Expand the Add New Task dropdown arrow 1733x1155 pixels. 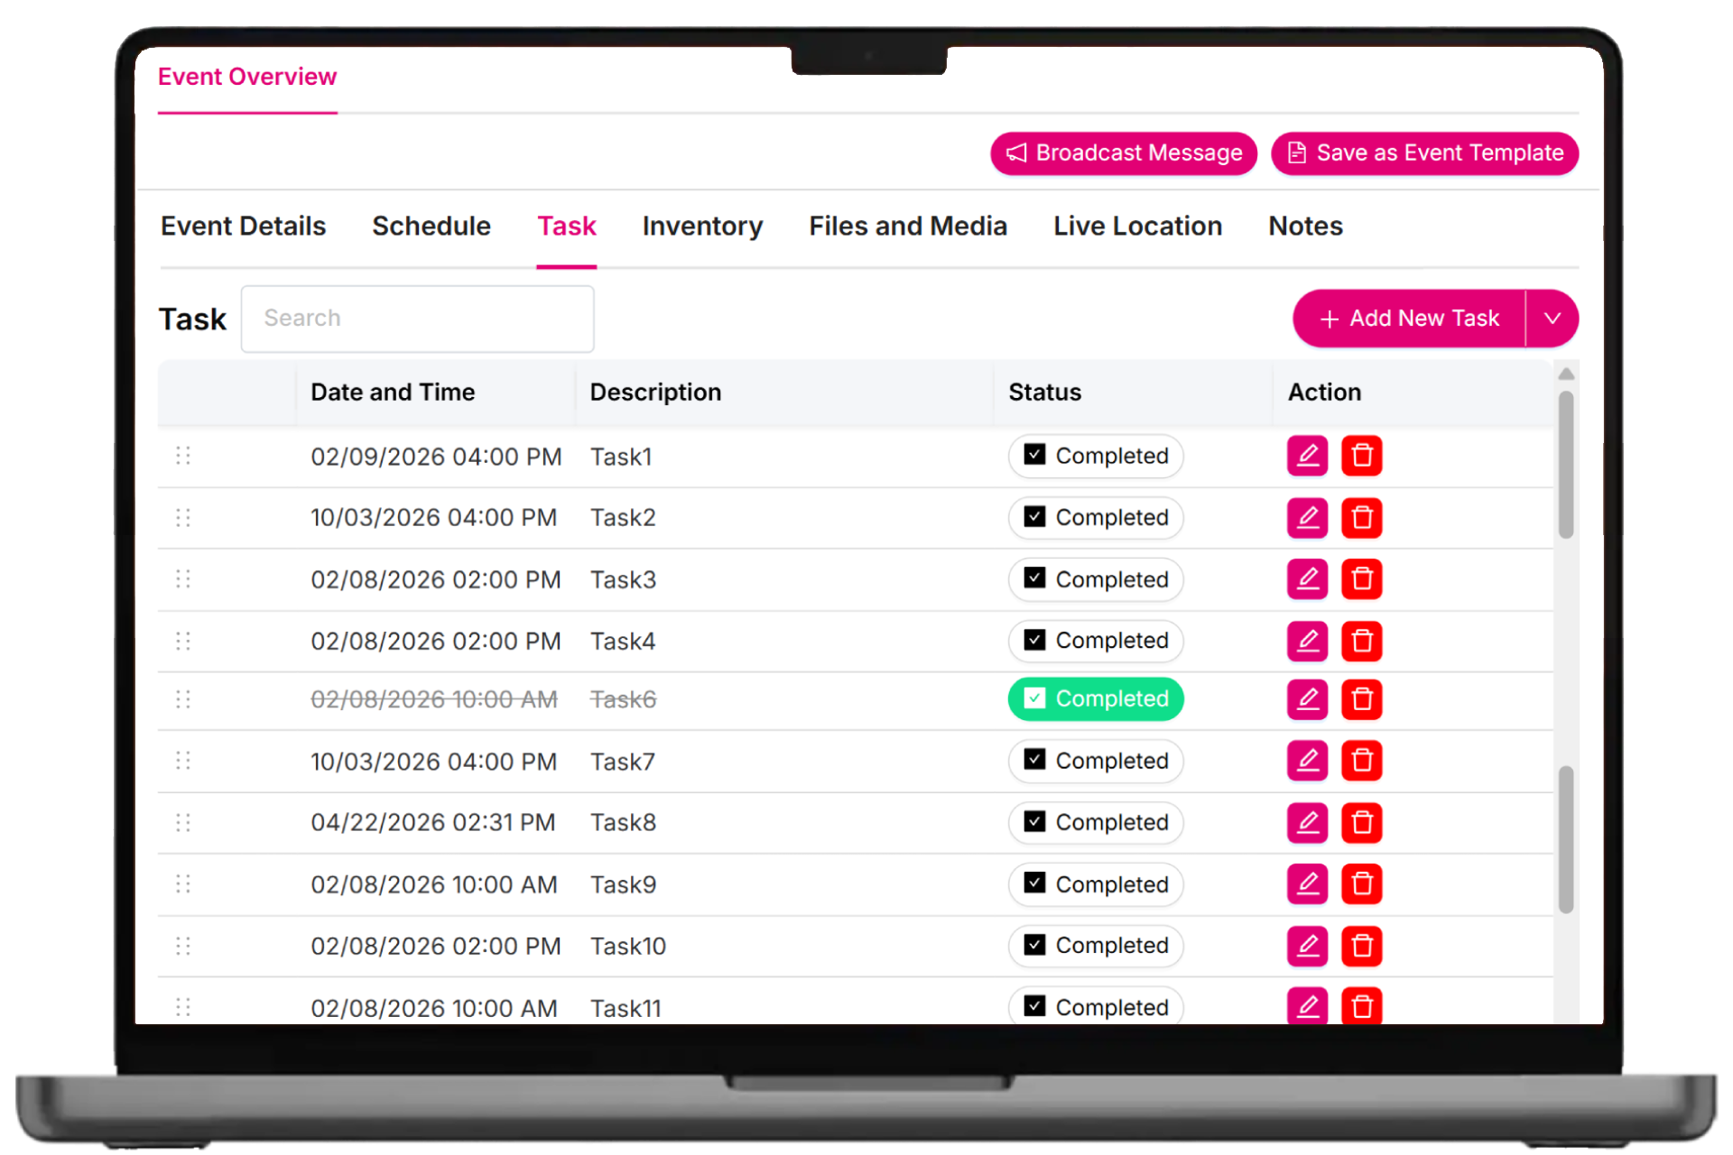1552,319
